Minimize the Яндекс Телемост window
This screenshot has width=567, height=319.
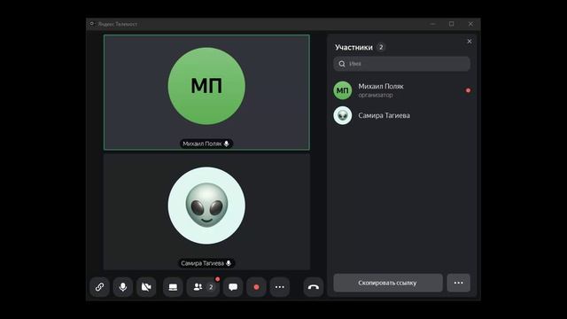click(x=432, y=24)
